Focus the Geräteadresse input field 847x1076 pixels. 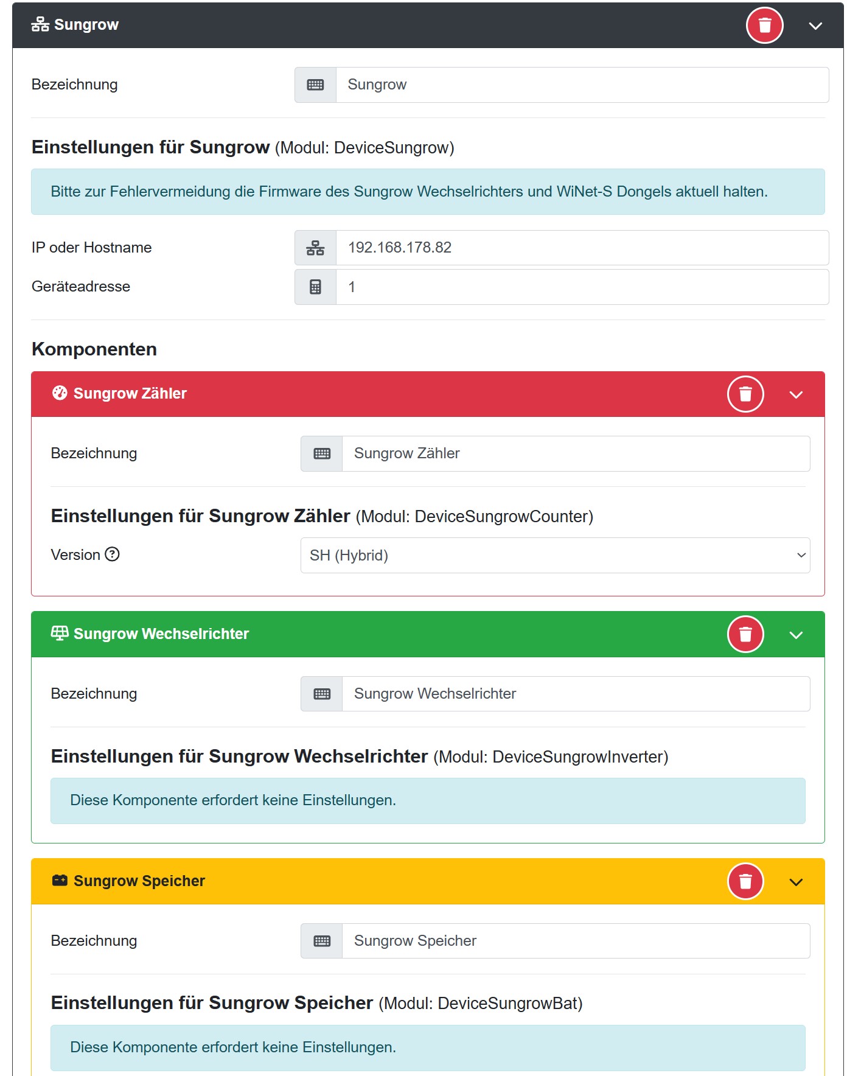click(582, 287)
